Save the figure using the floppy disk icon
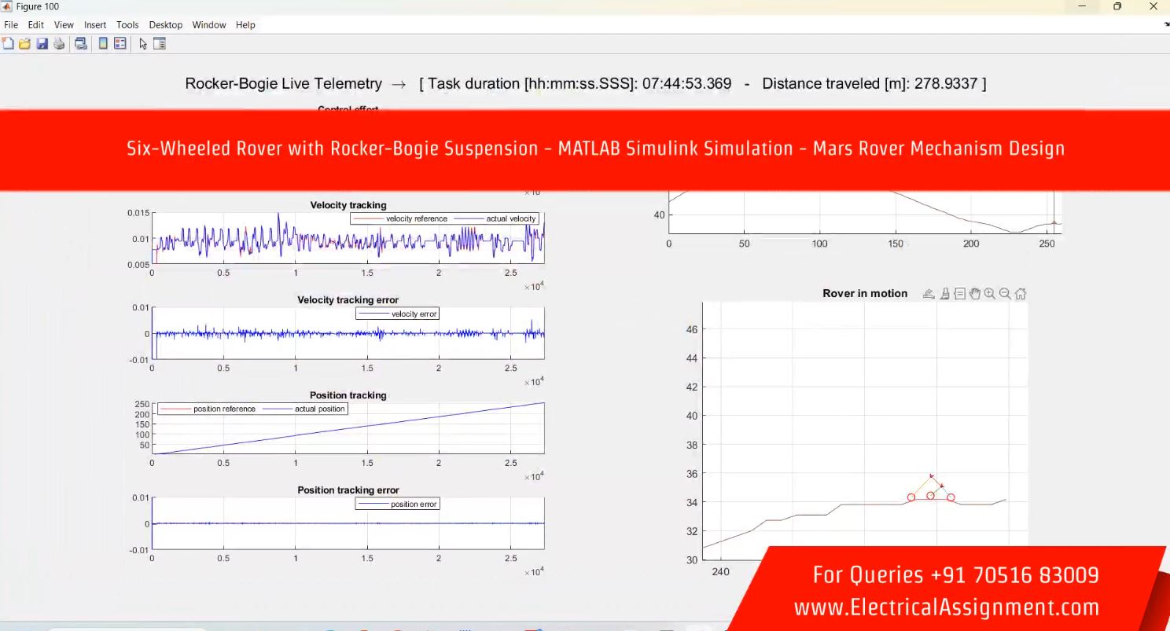 pyautogui.click(x=42, y=44)
